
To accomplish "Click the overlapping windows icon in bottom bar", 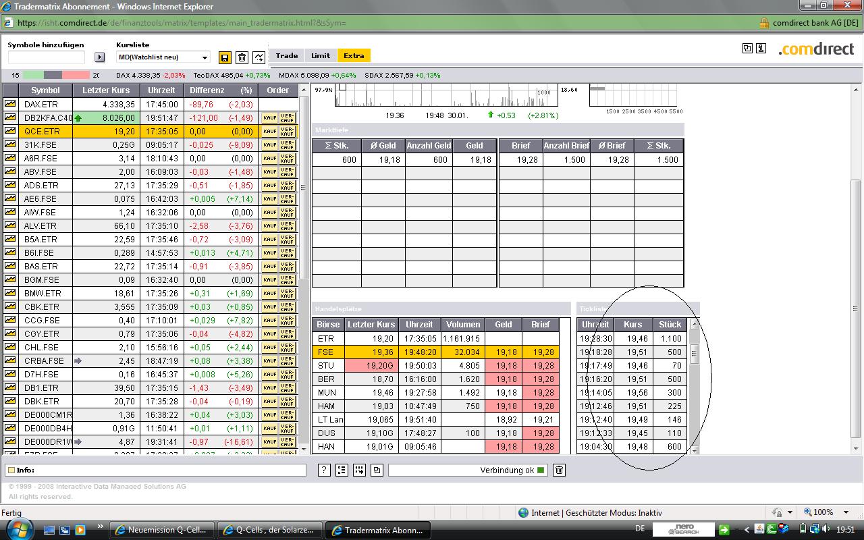I will pyautogui.click(x=377, y=470).
